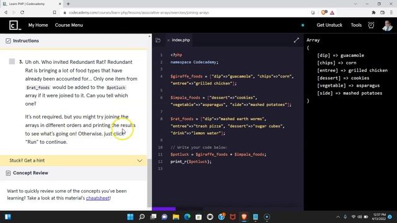Click the Brave Rewards triangle icon
The width and height of the screenshot is (397, 223).
point(332,12)
